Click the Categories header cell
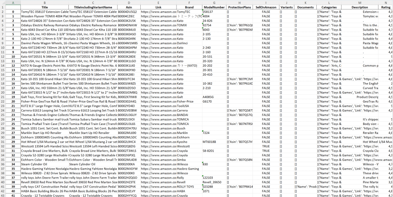393x197 pixels. click(x=329, y=7)
